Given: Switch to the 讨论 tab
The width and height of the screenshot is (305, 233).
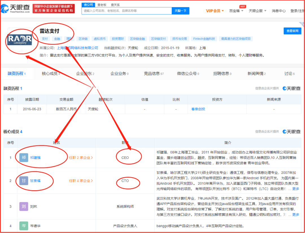Looking at the screenshot, I should 289,74.
